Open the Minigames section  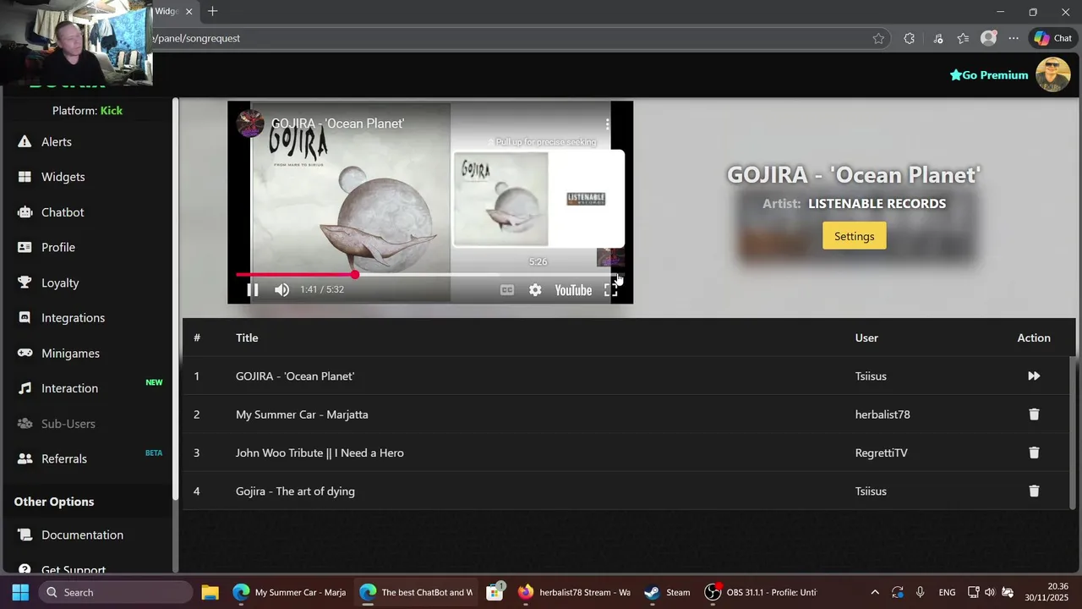pyautogui.click(x=70, y=354)
